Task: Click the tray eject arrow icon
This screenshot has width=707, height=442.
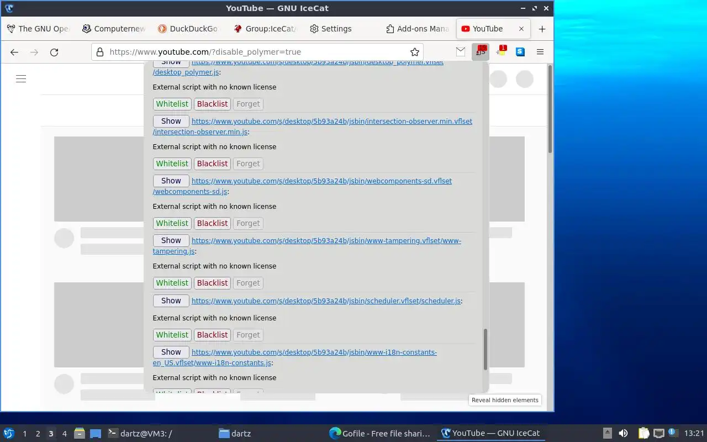Action: coord(607,433)
